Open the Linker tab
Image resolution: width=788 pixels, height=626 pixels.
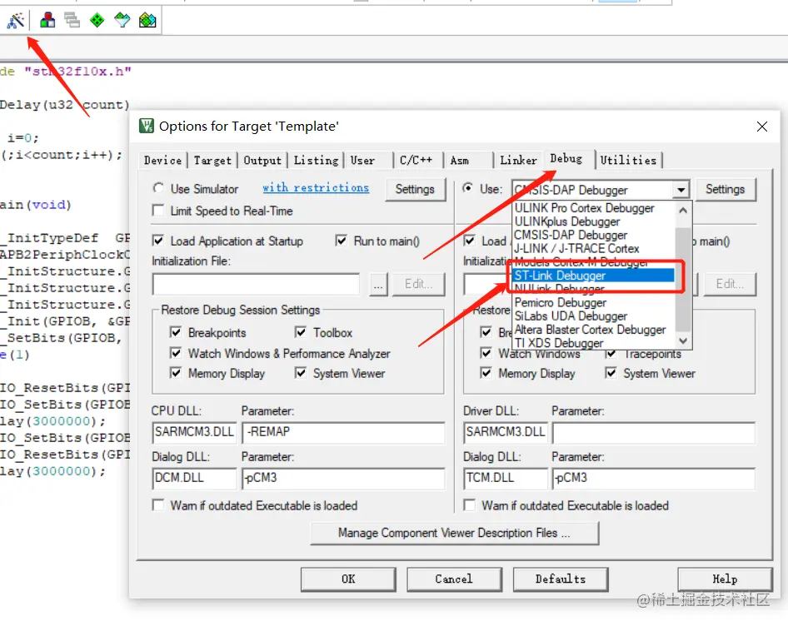[x=518, y=161]
